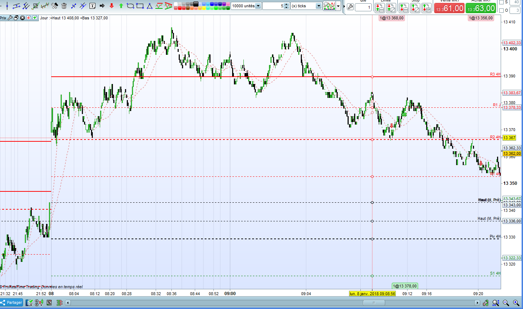Click the order label 1@13 368,00
Image resolution: width=523 pixels, height=309 pixels.
coord(391,18)
